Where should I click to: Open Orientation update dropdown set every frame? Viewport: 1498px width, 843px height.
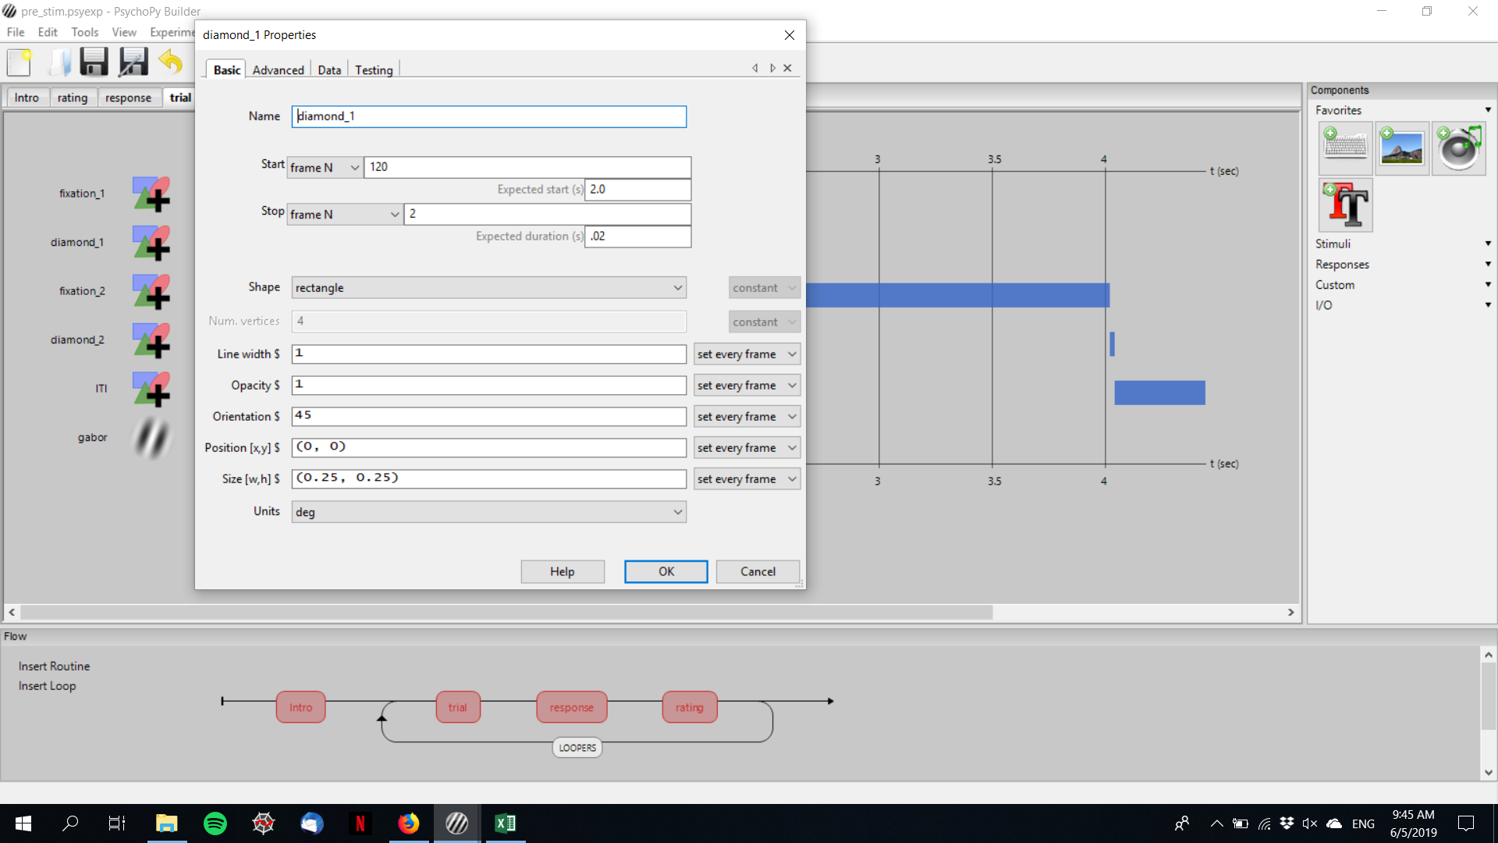coord(746,417)
